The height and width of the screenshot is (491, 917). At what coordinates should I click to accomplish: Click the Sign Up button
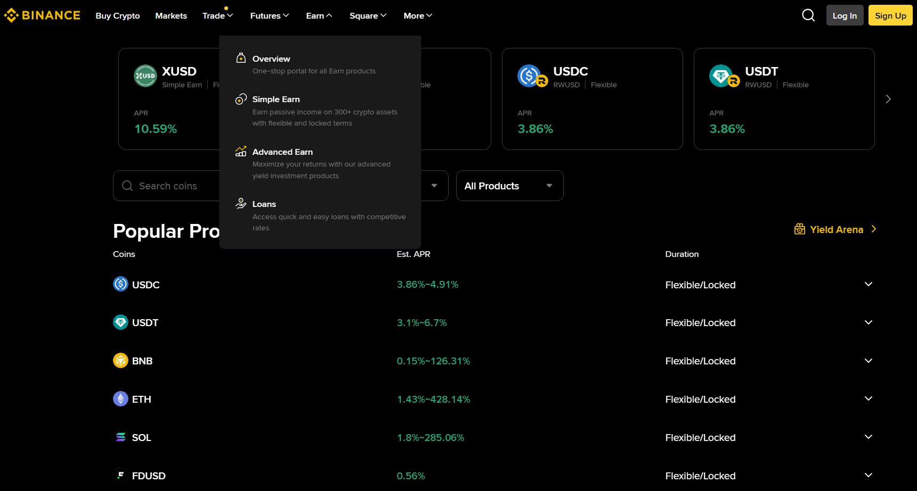(889, 15)
